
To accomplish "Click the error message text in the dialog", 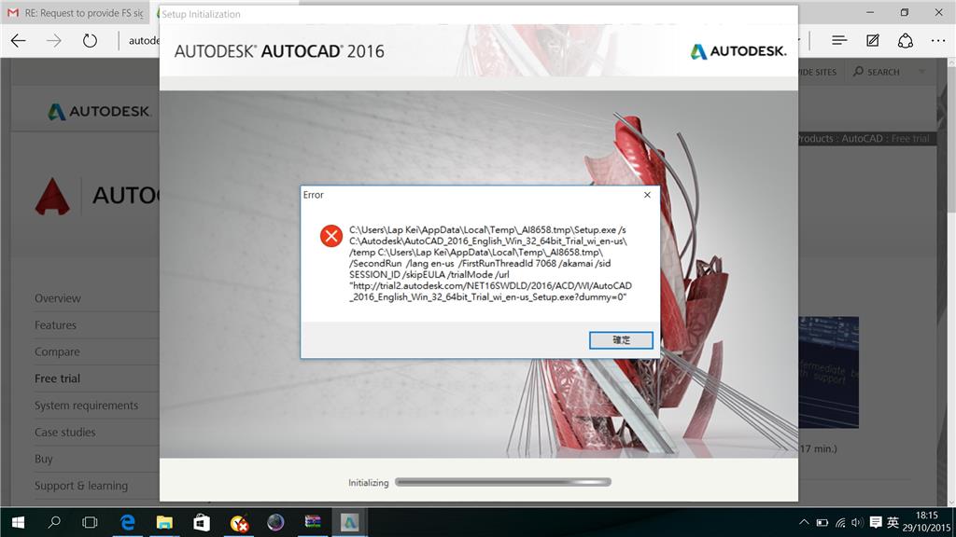I will [x=491, y=263].
